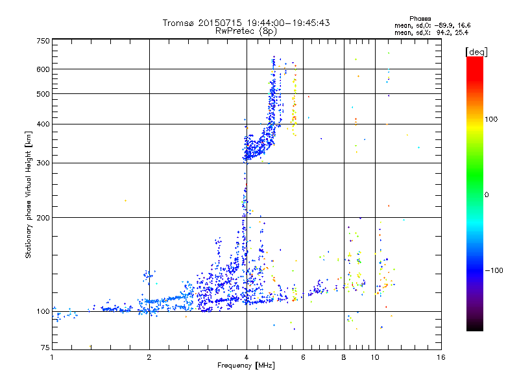Click the '0' colorbar tick label

pyautogui.click(x=486, y=195)
